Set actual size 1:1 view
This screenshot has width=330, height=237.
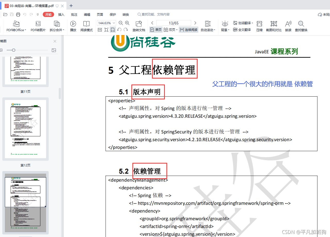point(100,30)
